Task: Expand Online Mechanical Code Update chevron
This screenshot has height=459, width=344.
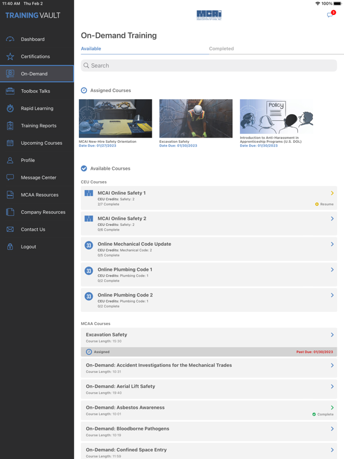Action: 332,244
